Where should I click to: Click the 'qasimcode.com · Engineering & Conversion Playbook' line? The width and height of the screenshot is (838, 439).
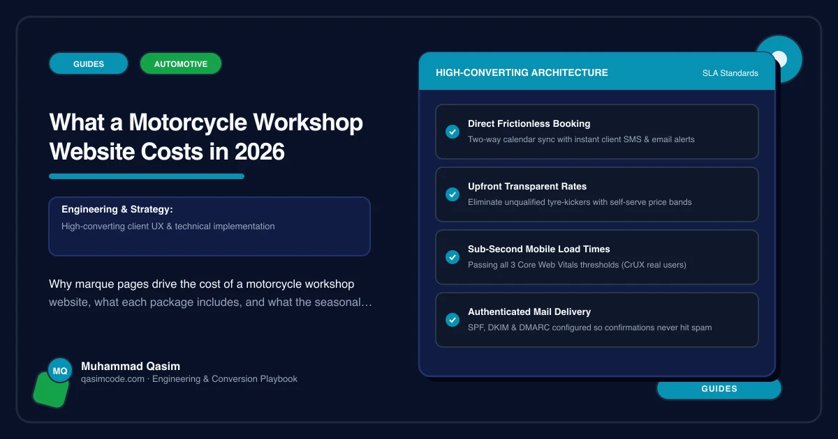[x=189, y=379]
